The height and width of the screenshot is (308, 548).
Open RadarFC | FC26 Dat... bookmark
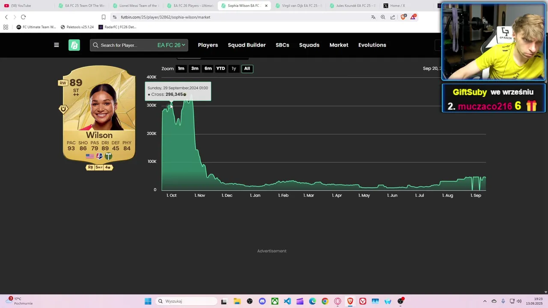[117, 27]
